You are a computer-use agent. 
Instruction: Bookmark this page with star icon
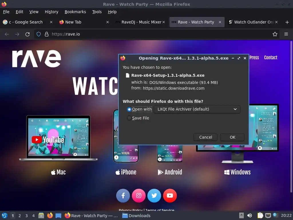[275, 34]
